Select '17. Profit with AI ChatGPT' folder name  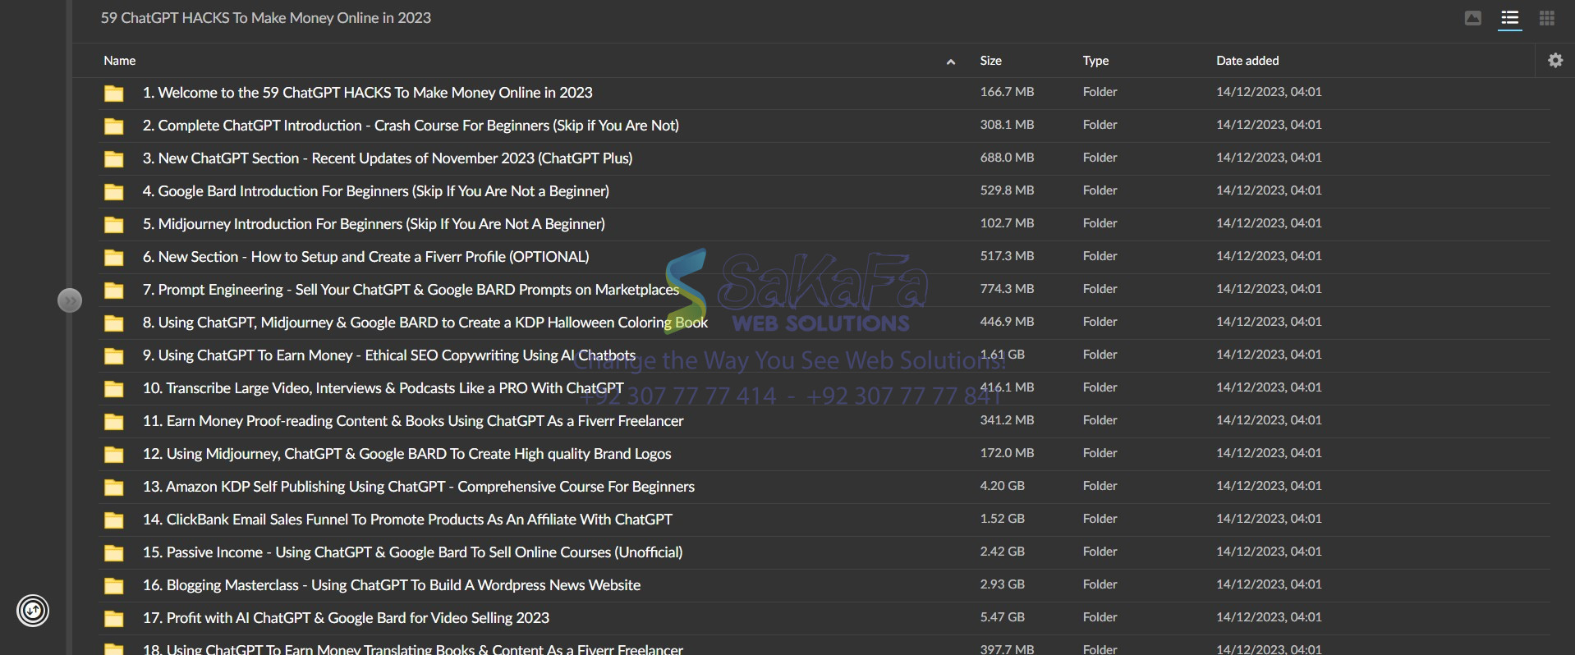[x=346, y=618]
